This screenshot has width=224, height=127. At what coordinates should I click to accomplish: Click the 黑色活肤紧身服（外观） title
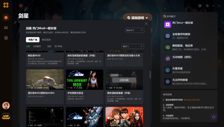[x=119, y=93]
